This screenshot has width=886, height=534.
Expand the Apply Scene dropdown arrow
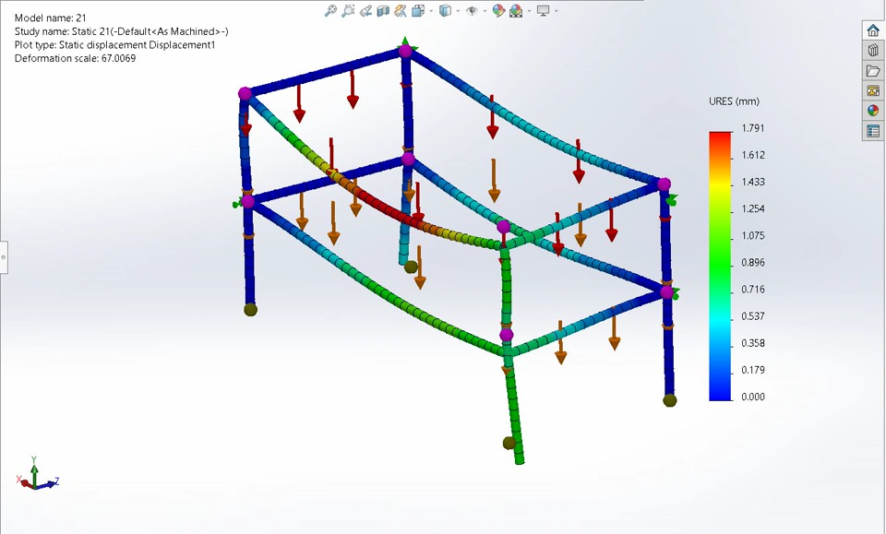[529, 11]
